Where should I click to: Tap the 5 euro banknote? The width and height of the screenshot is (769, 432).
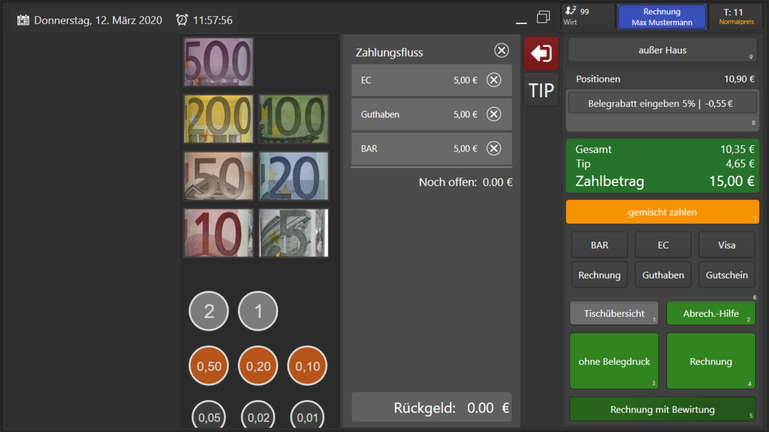click(293, 233)
